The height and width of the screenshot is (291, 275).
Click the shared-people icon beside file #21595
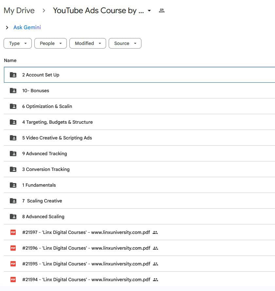(155, 264)
